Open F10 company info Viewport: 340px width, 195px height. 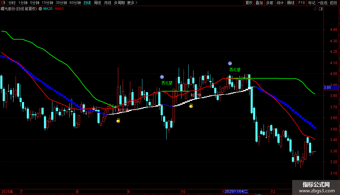(x=301, y=3)
